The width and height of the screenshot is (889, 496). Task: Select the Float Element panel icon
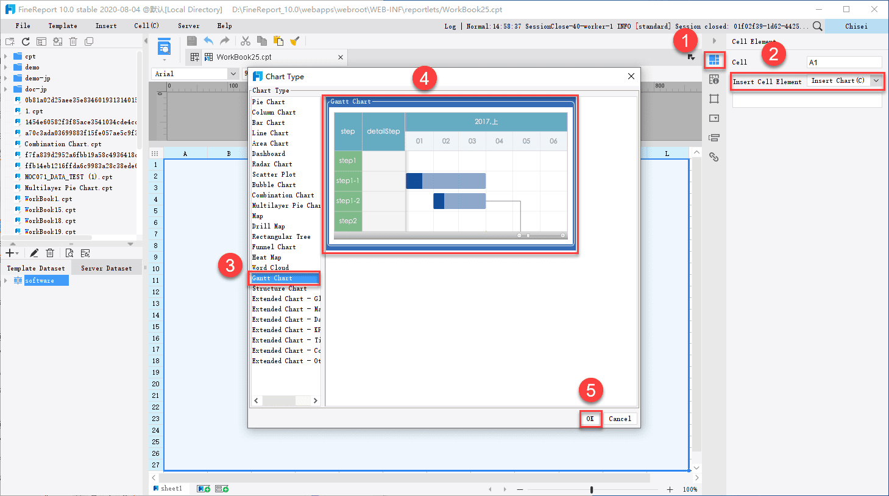tap(714, 97)
